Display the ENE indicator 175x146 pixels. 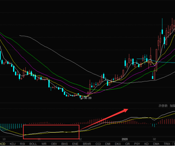[x=75, y=144]
